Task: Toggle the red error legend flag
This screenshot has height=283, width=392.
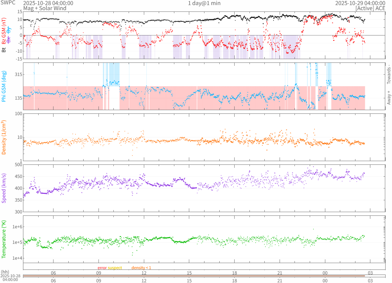Action: pos(102,267)
